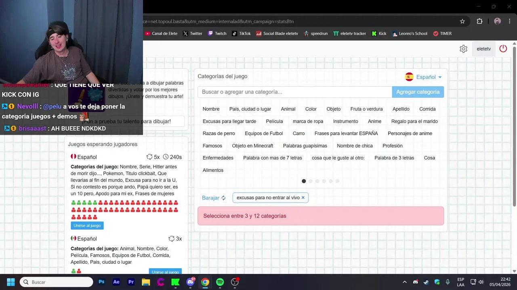517x290 pixels.
Task: Select the Nombre category
Action: pos(211,109)
